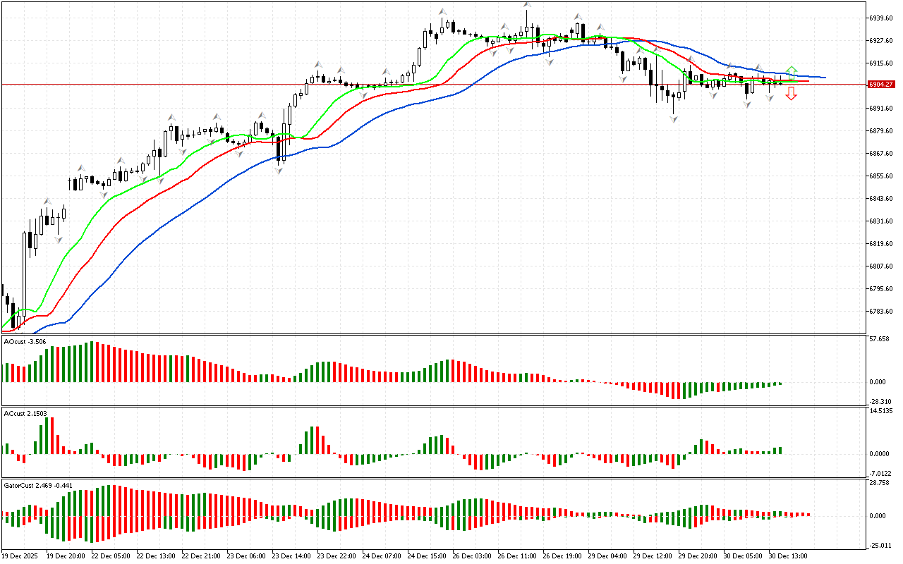The image size is (903, 564).
Task: Click the down fractal under the 23 Dec 14:00 dip
Action: (x=279, y=170)
